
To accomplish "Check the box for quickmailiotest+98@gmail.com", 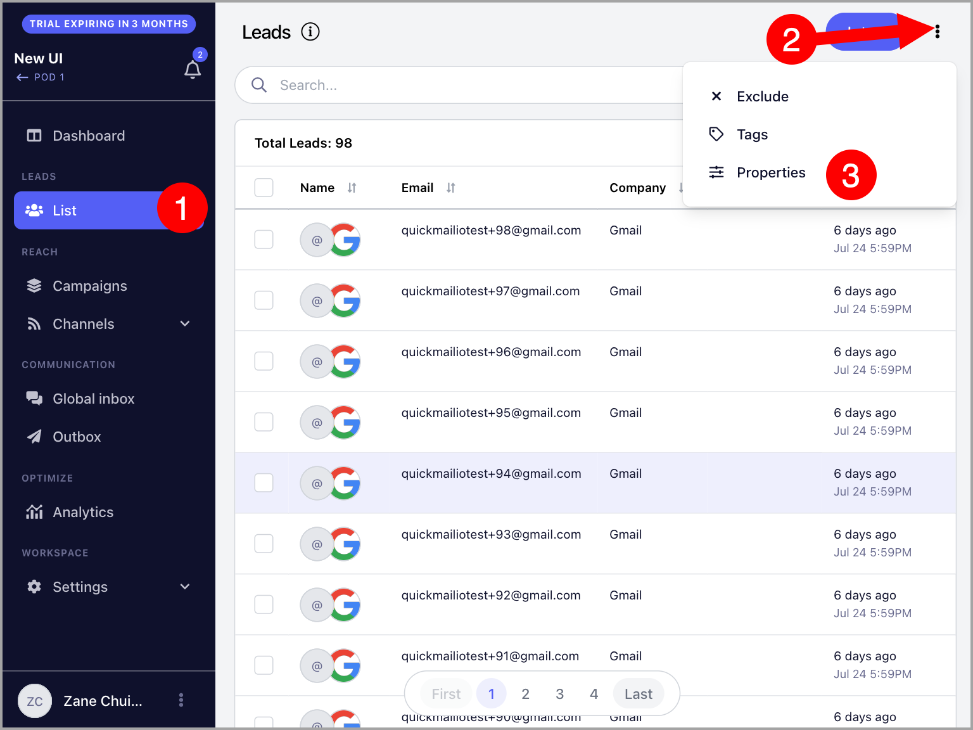I will [264, 240].
